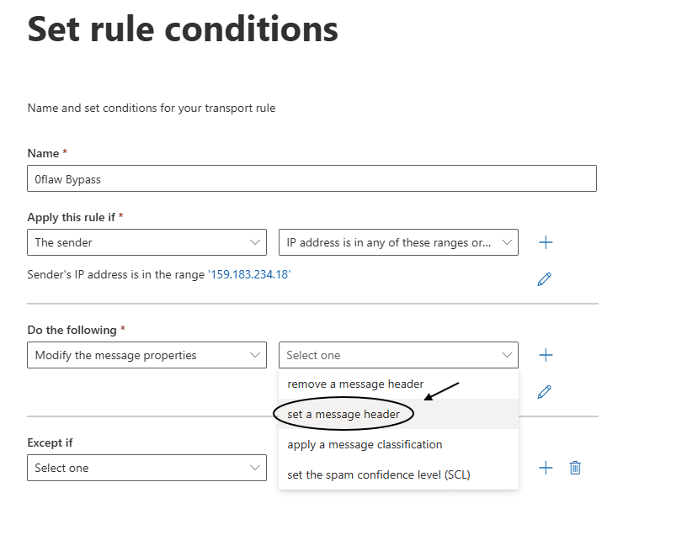Viewport: 687px width, 551px height.
Task: Click inside the Name field showing 0flaw Bypass
Action: 312,178
